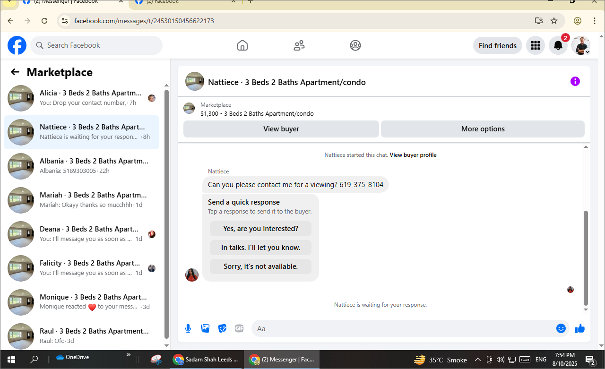Switch to Sadam Shah Leeds Chrome window
The height and width of the screenshot is (369, 605).
pyautogui.click(x=206, y=360)
